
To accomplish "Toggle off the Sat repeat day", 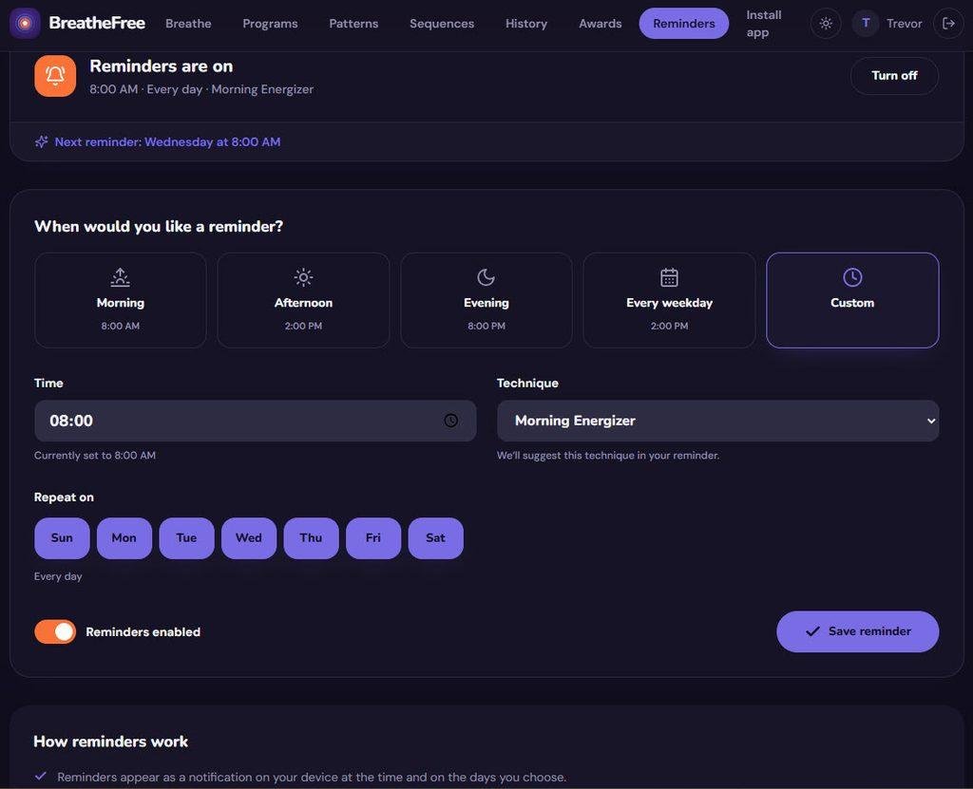I will [x=435, y=537].
